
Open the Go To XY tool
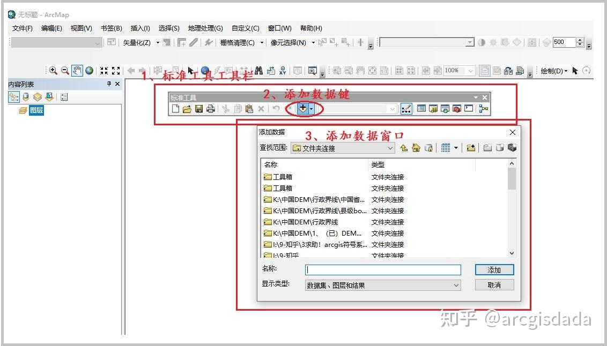283,71
